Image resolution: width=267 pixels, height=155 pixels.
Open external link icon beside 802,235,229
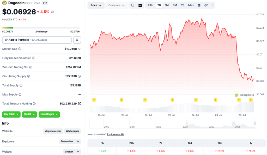pyautogui.click(x=80, y=104)
